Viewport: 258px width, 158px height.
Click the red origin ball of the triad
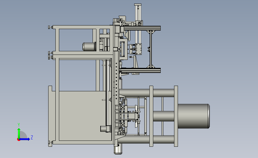point(18,140)
